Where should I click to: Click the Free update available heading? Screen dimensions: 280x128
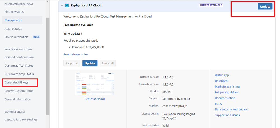click(78, 25)
